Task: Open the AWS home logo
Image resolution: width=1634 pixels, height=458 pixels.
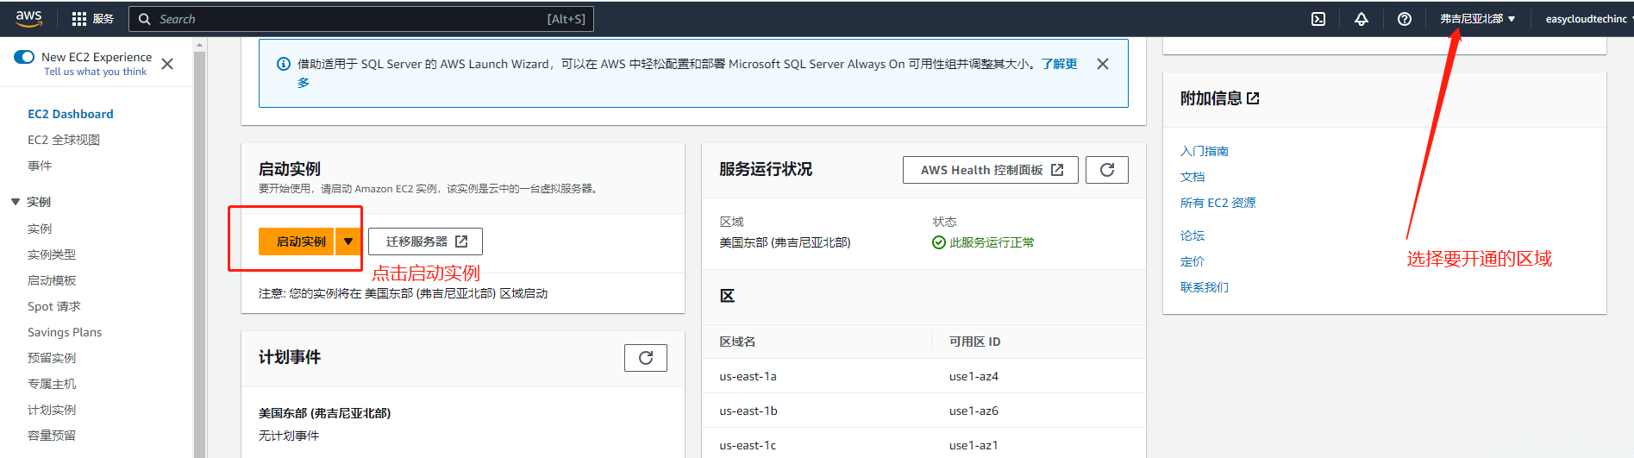Action: click(x=28, y=18)
